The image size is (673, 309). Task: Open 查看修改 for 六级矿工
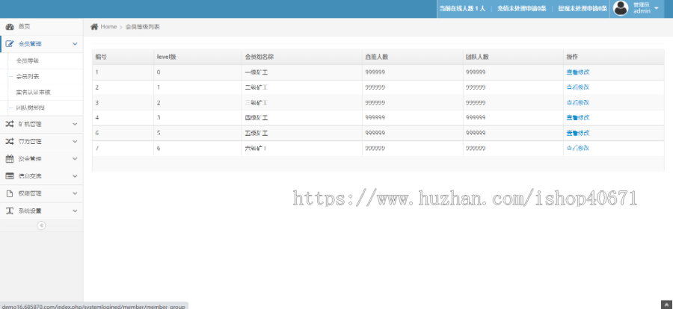pos(578,149)
